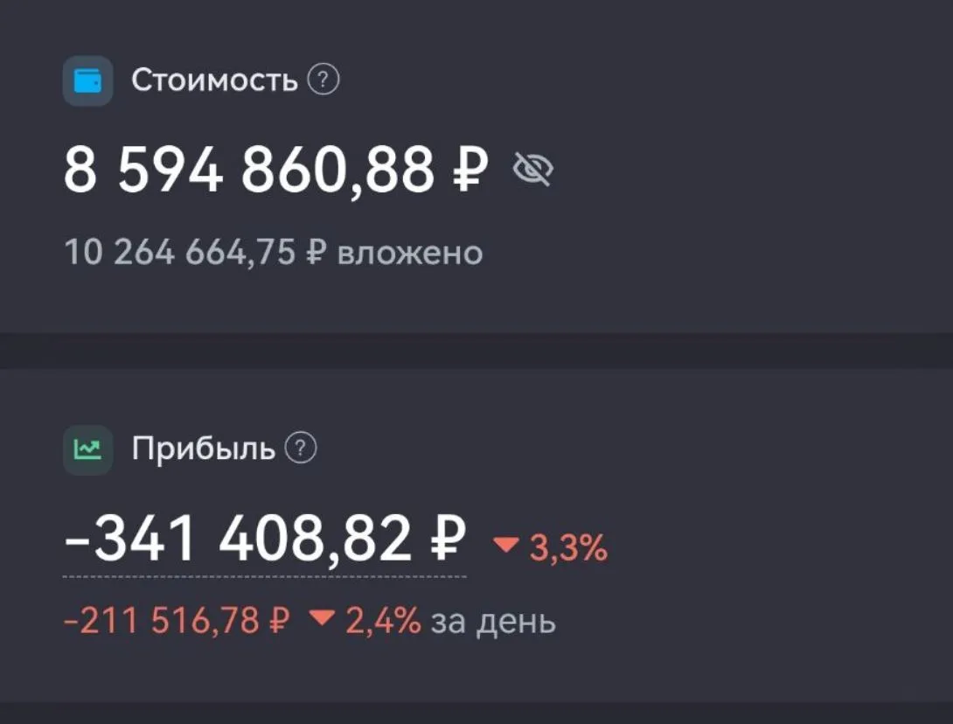Click the red ruble sign after -211 516,78
This screenshot has height=724, width=953.
[278, 621]
